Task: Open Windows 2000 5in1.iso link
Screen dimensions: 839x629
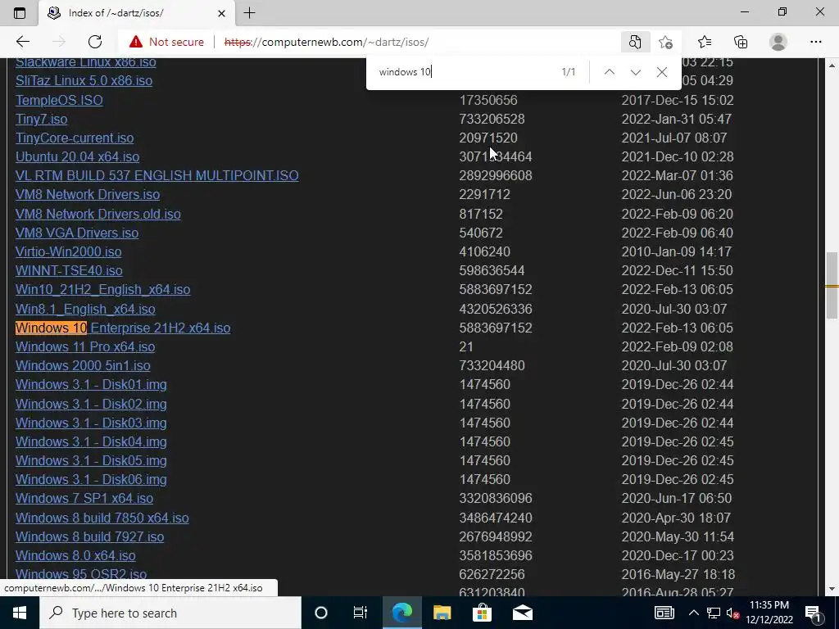Action: pyautogui.click(x=83, y=365)
